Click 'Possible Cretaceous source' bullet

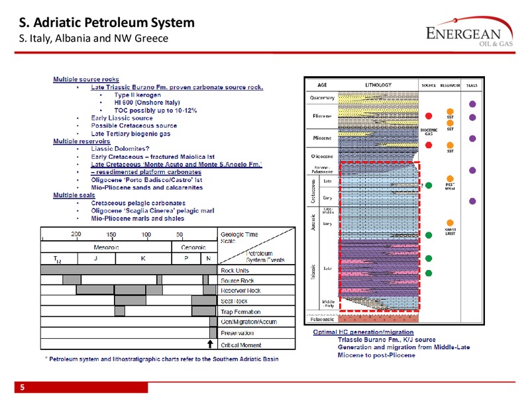point(134,126)
